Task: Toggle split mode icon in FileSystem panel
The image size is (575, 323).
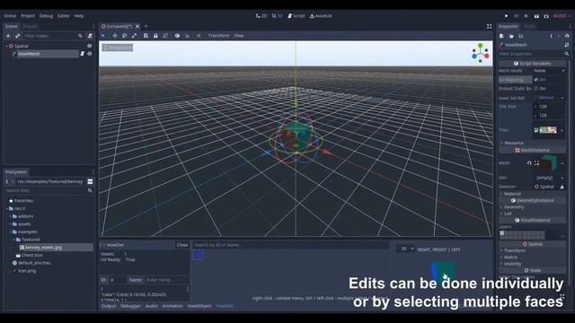Action: (90, 181)
